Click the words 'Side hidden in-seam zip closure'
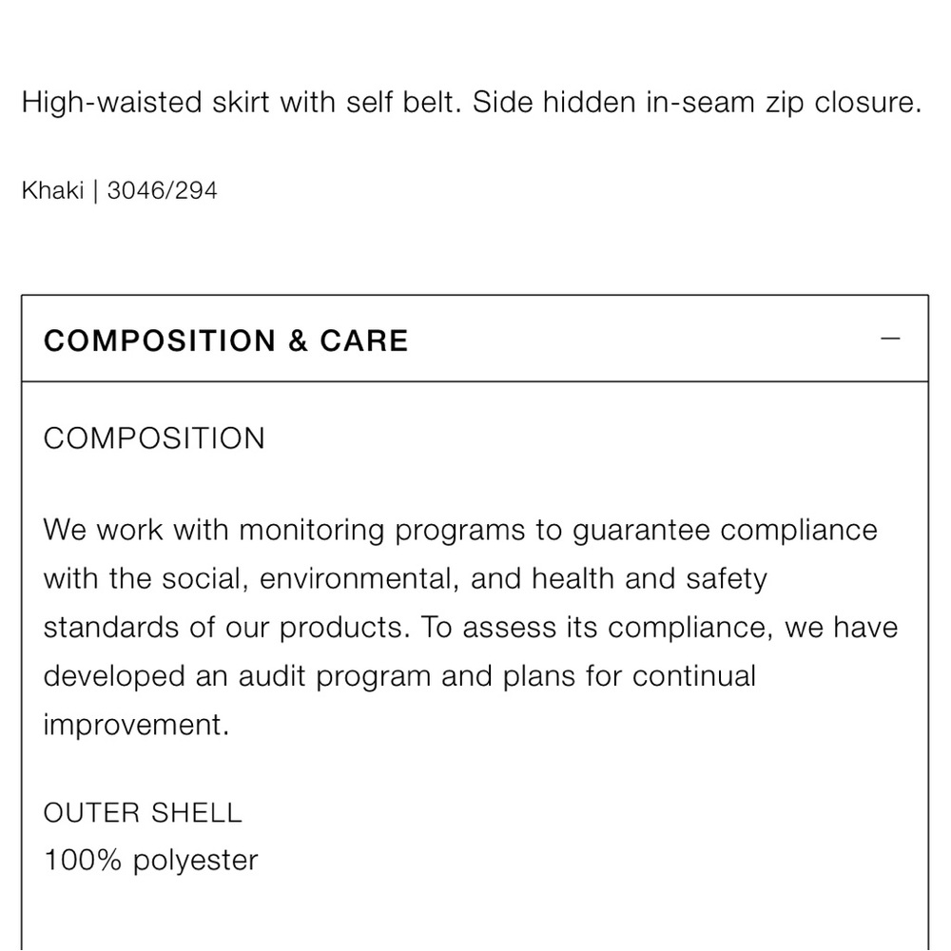 (x=697, y=102)
